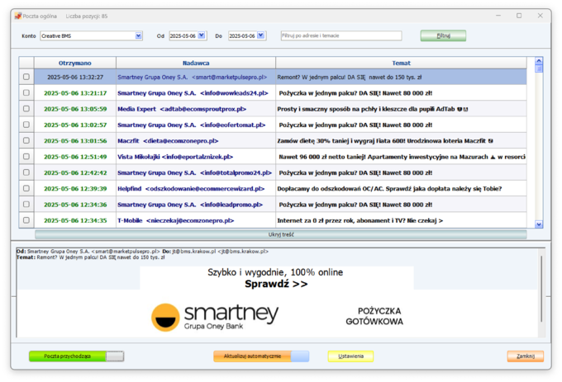Select the Maczfit sender cell
Image resolution: width=562 pixels, height=382 pixels.
[196, 140]
